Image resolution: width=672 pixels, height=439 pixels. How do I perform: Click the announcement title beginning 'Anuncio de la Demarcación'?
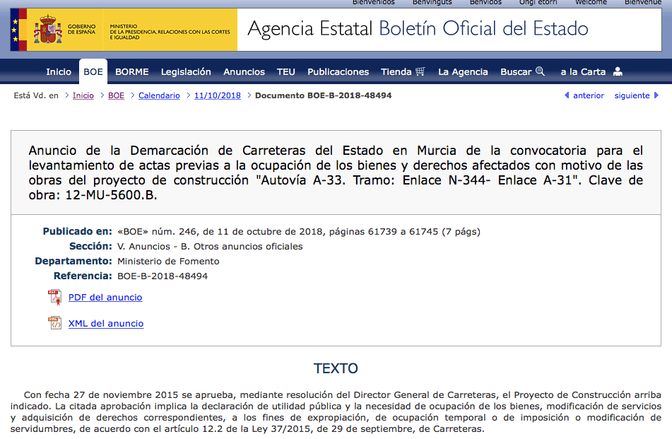click(x=336, y=172)
